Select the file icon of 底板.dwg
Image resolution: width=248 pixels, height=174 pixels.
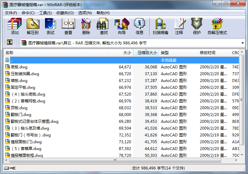click(7, 67)
